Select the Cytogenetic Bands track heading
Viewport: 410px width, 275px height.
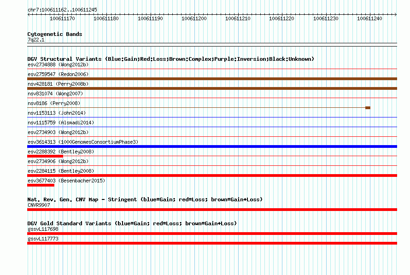point(55,34)
